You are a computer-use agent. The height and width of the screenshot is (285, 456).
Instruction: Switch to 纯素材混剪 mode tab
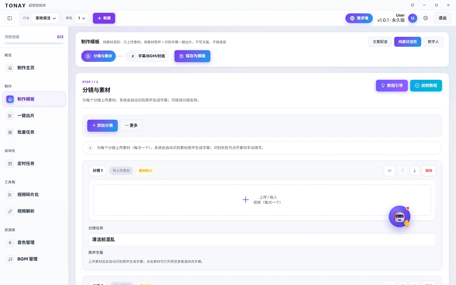pos(408,42)
